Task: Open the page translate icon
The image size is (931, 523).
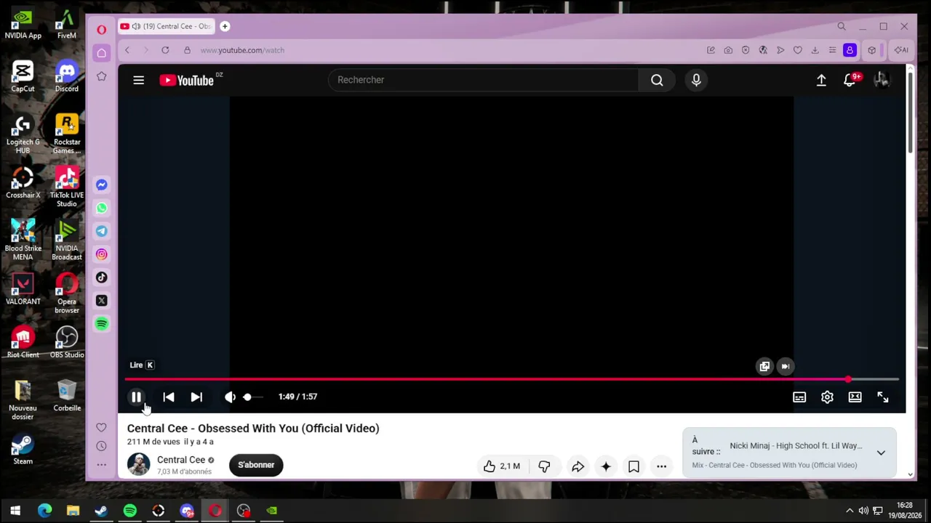Action: 763,50
